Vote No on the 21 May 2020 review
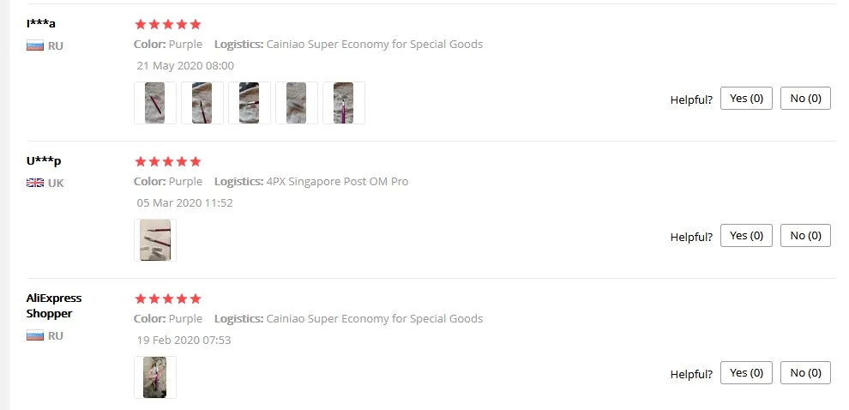Image resolution: width=849 pixels, height=410 pixels. [x=805, y=99]
